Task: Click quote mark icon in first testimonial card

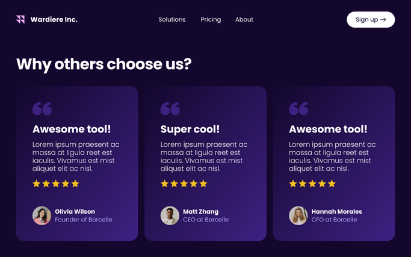Action: [x=42, y=108]
